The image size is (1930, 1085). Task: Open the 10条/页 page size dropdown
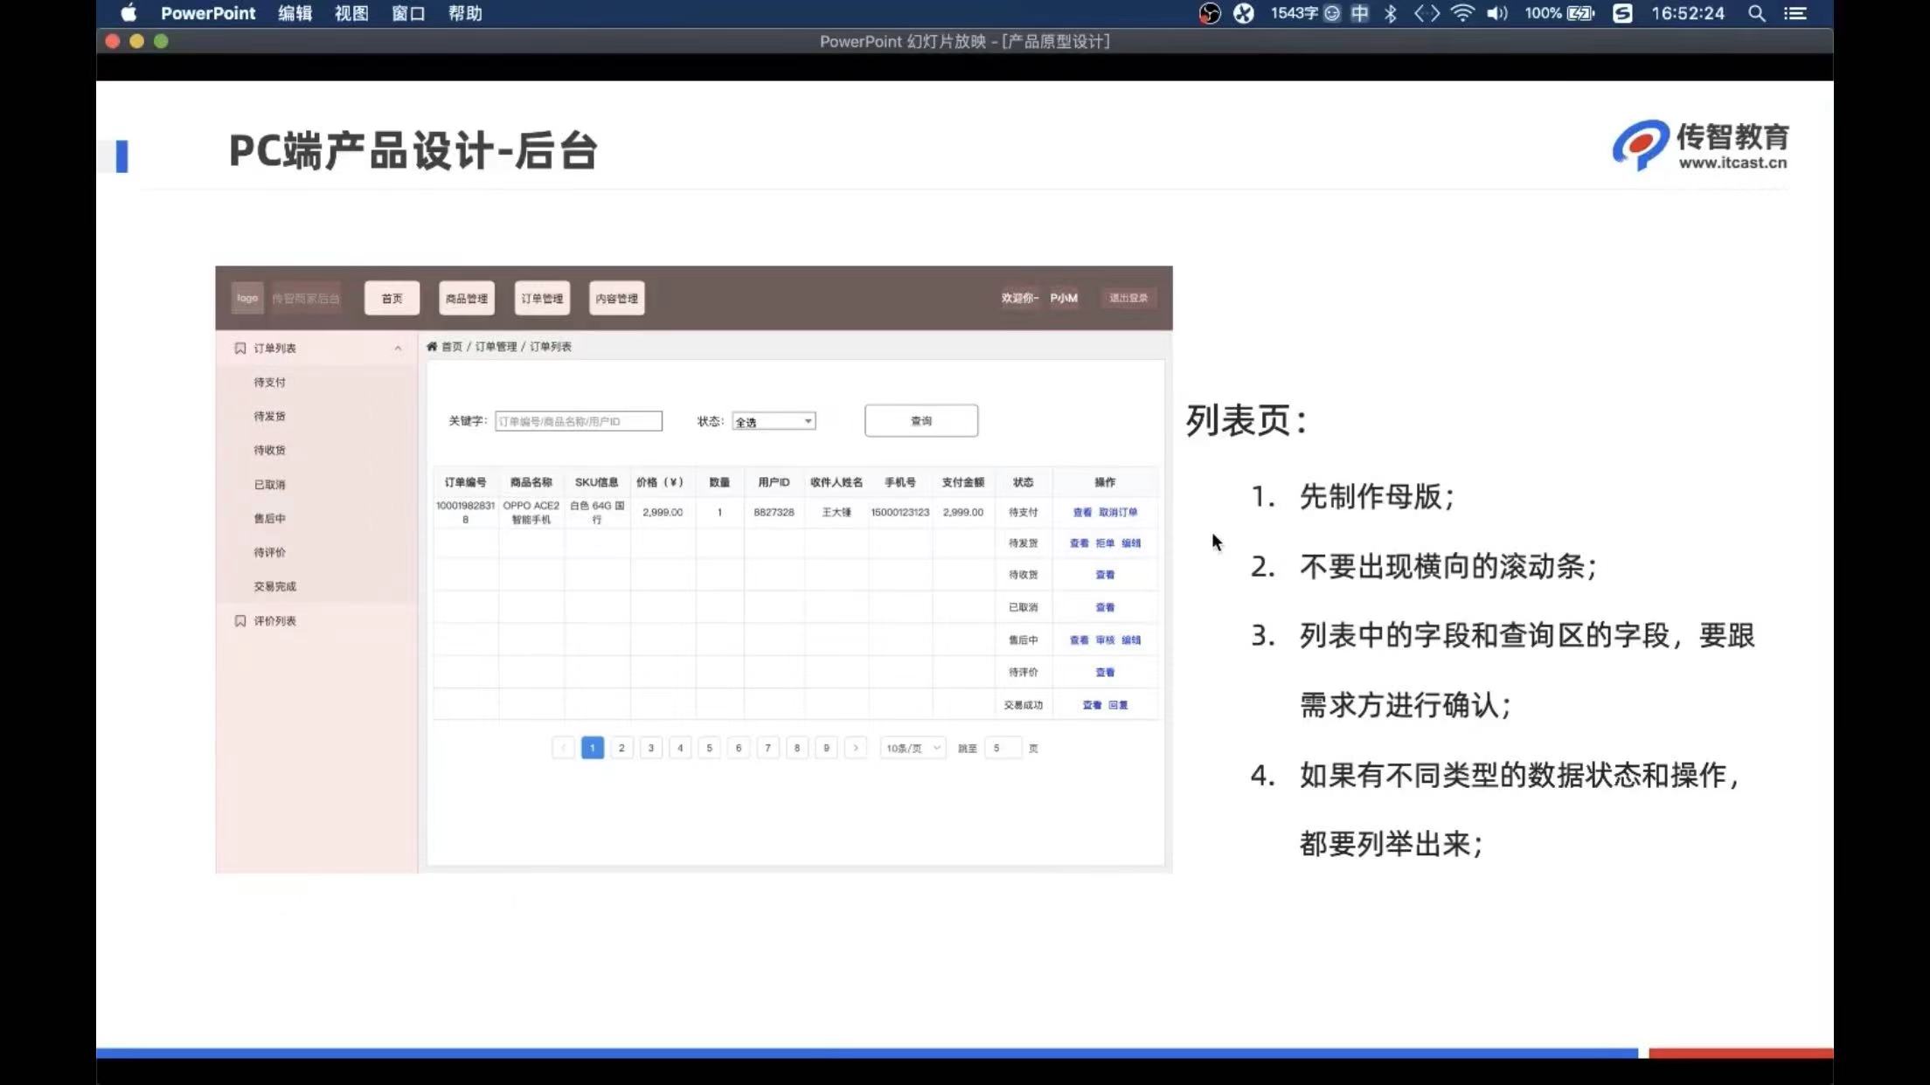(x=913, y=749)
